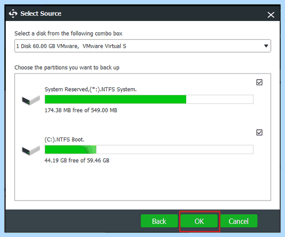Click the System Reserved usage bar
The width and height of the screenshot is (285, 237).
click(x=149, y=100)
